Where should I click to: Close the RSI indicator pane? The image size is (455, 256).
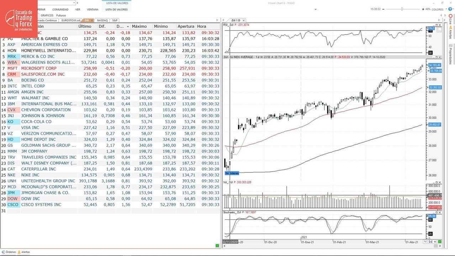pos(440,25)
